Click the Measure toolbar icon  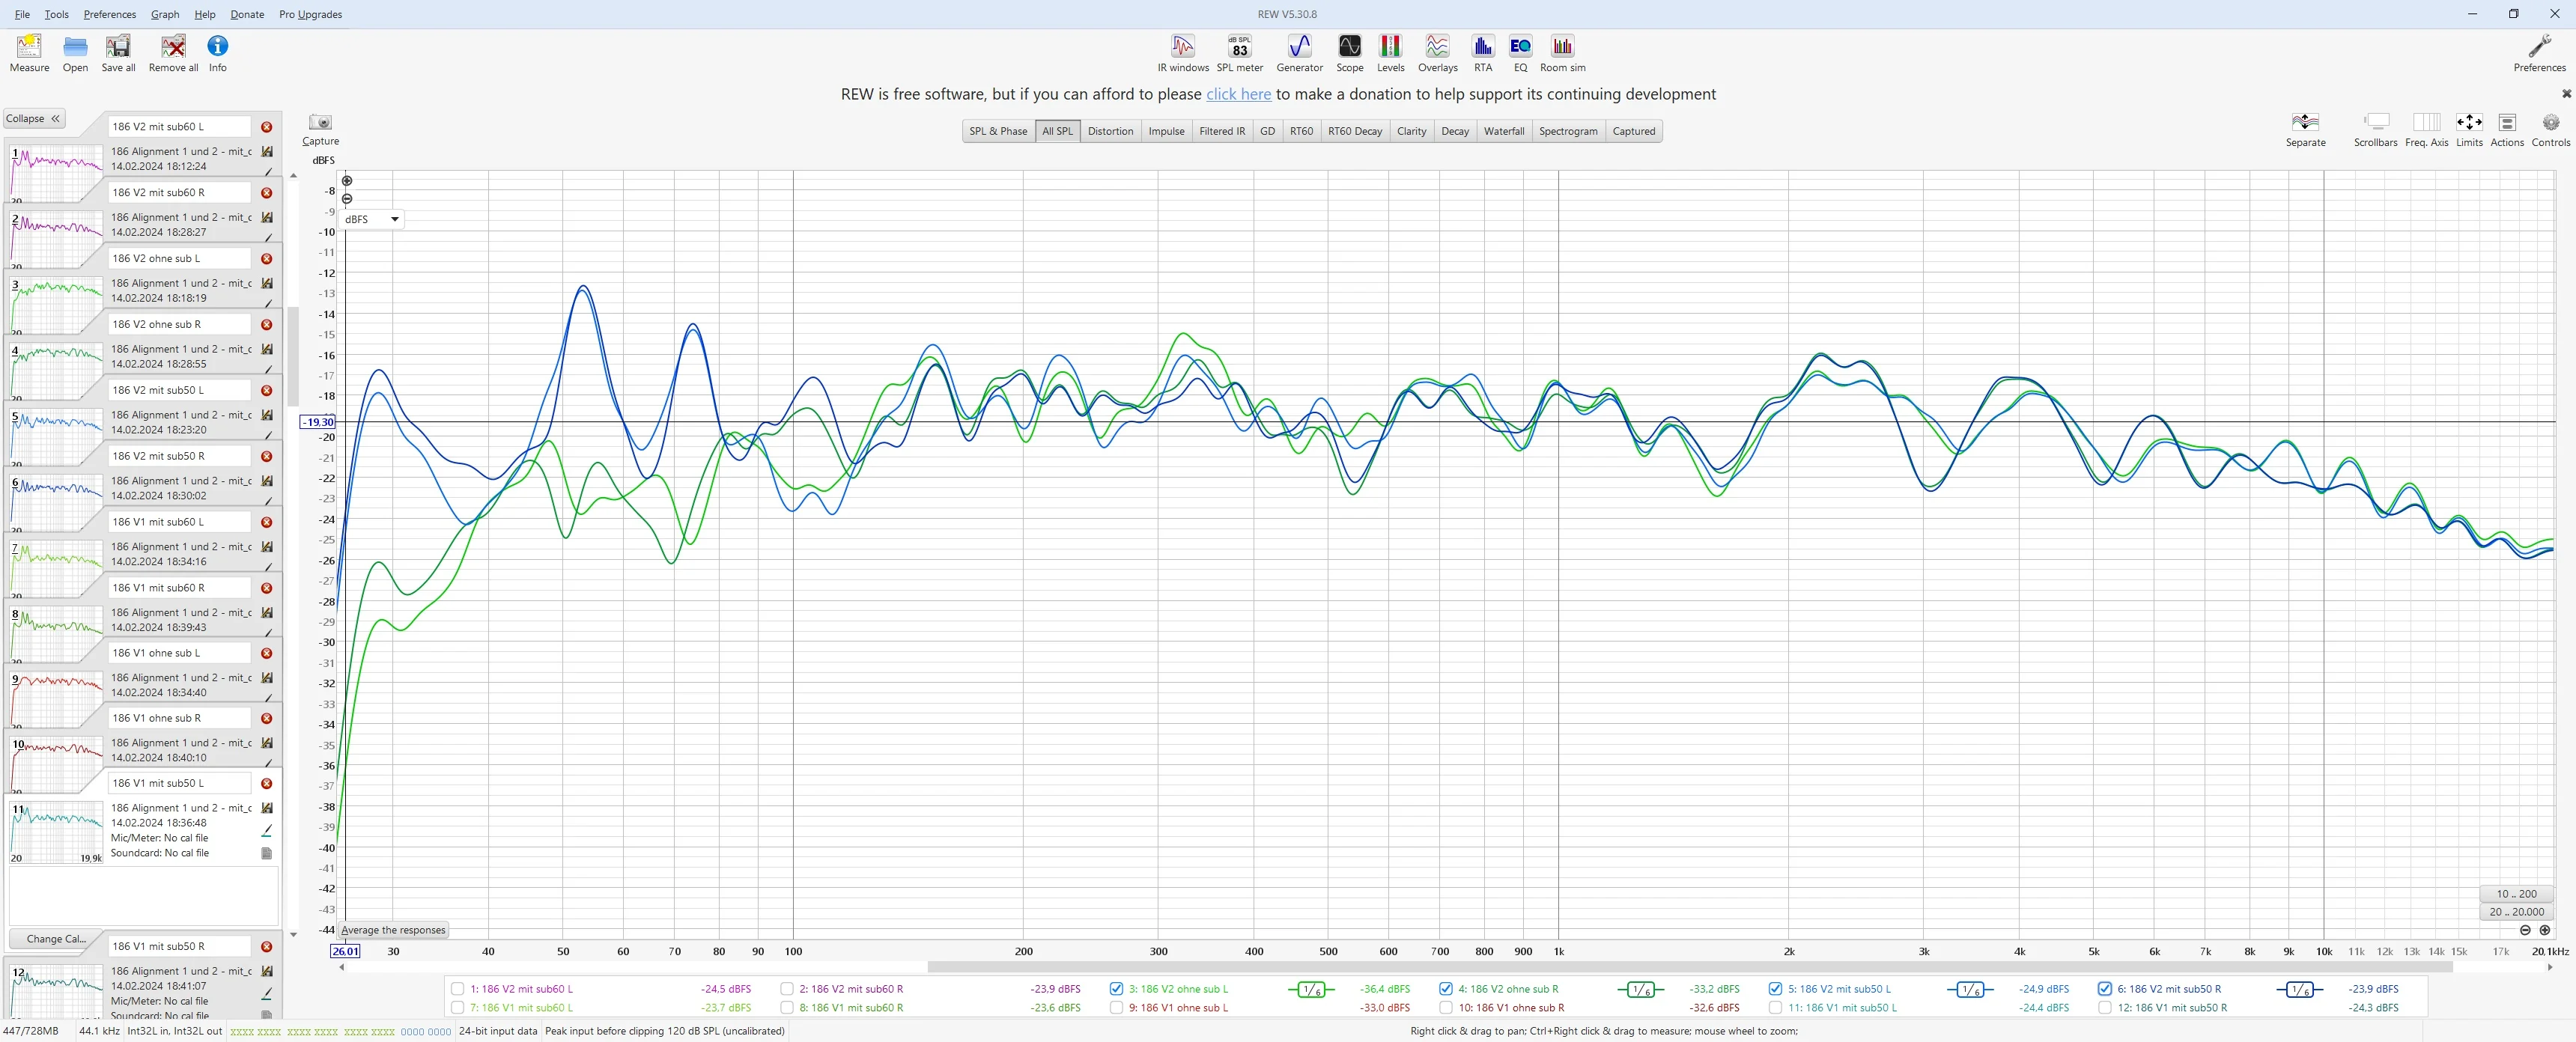[29, 53]
